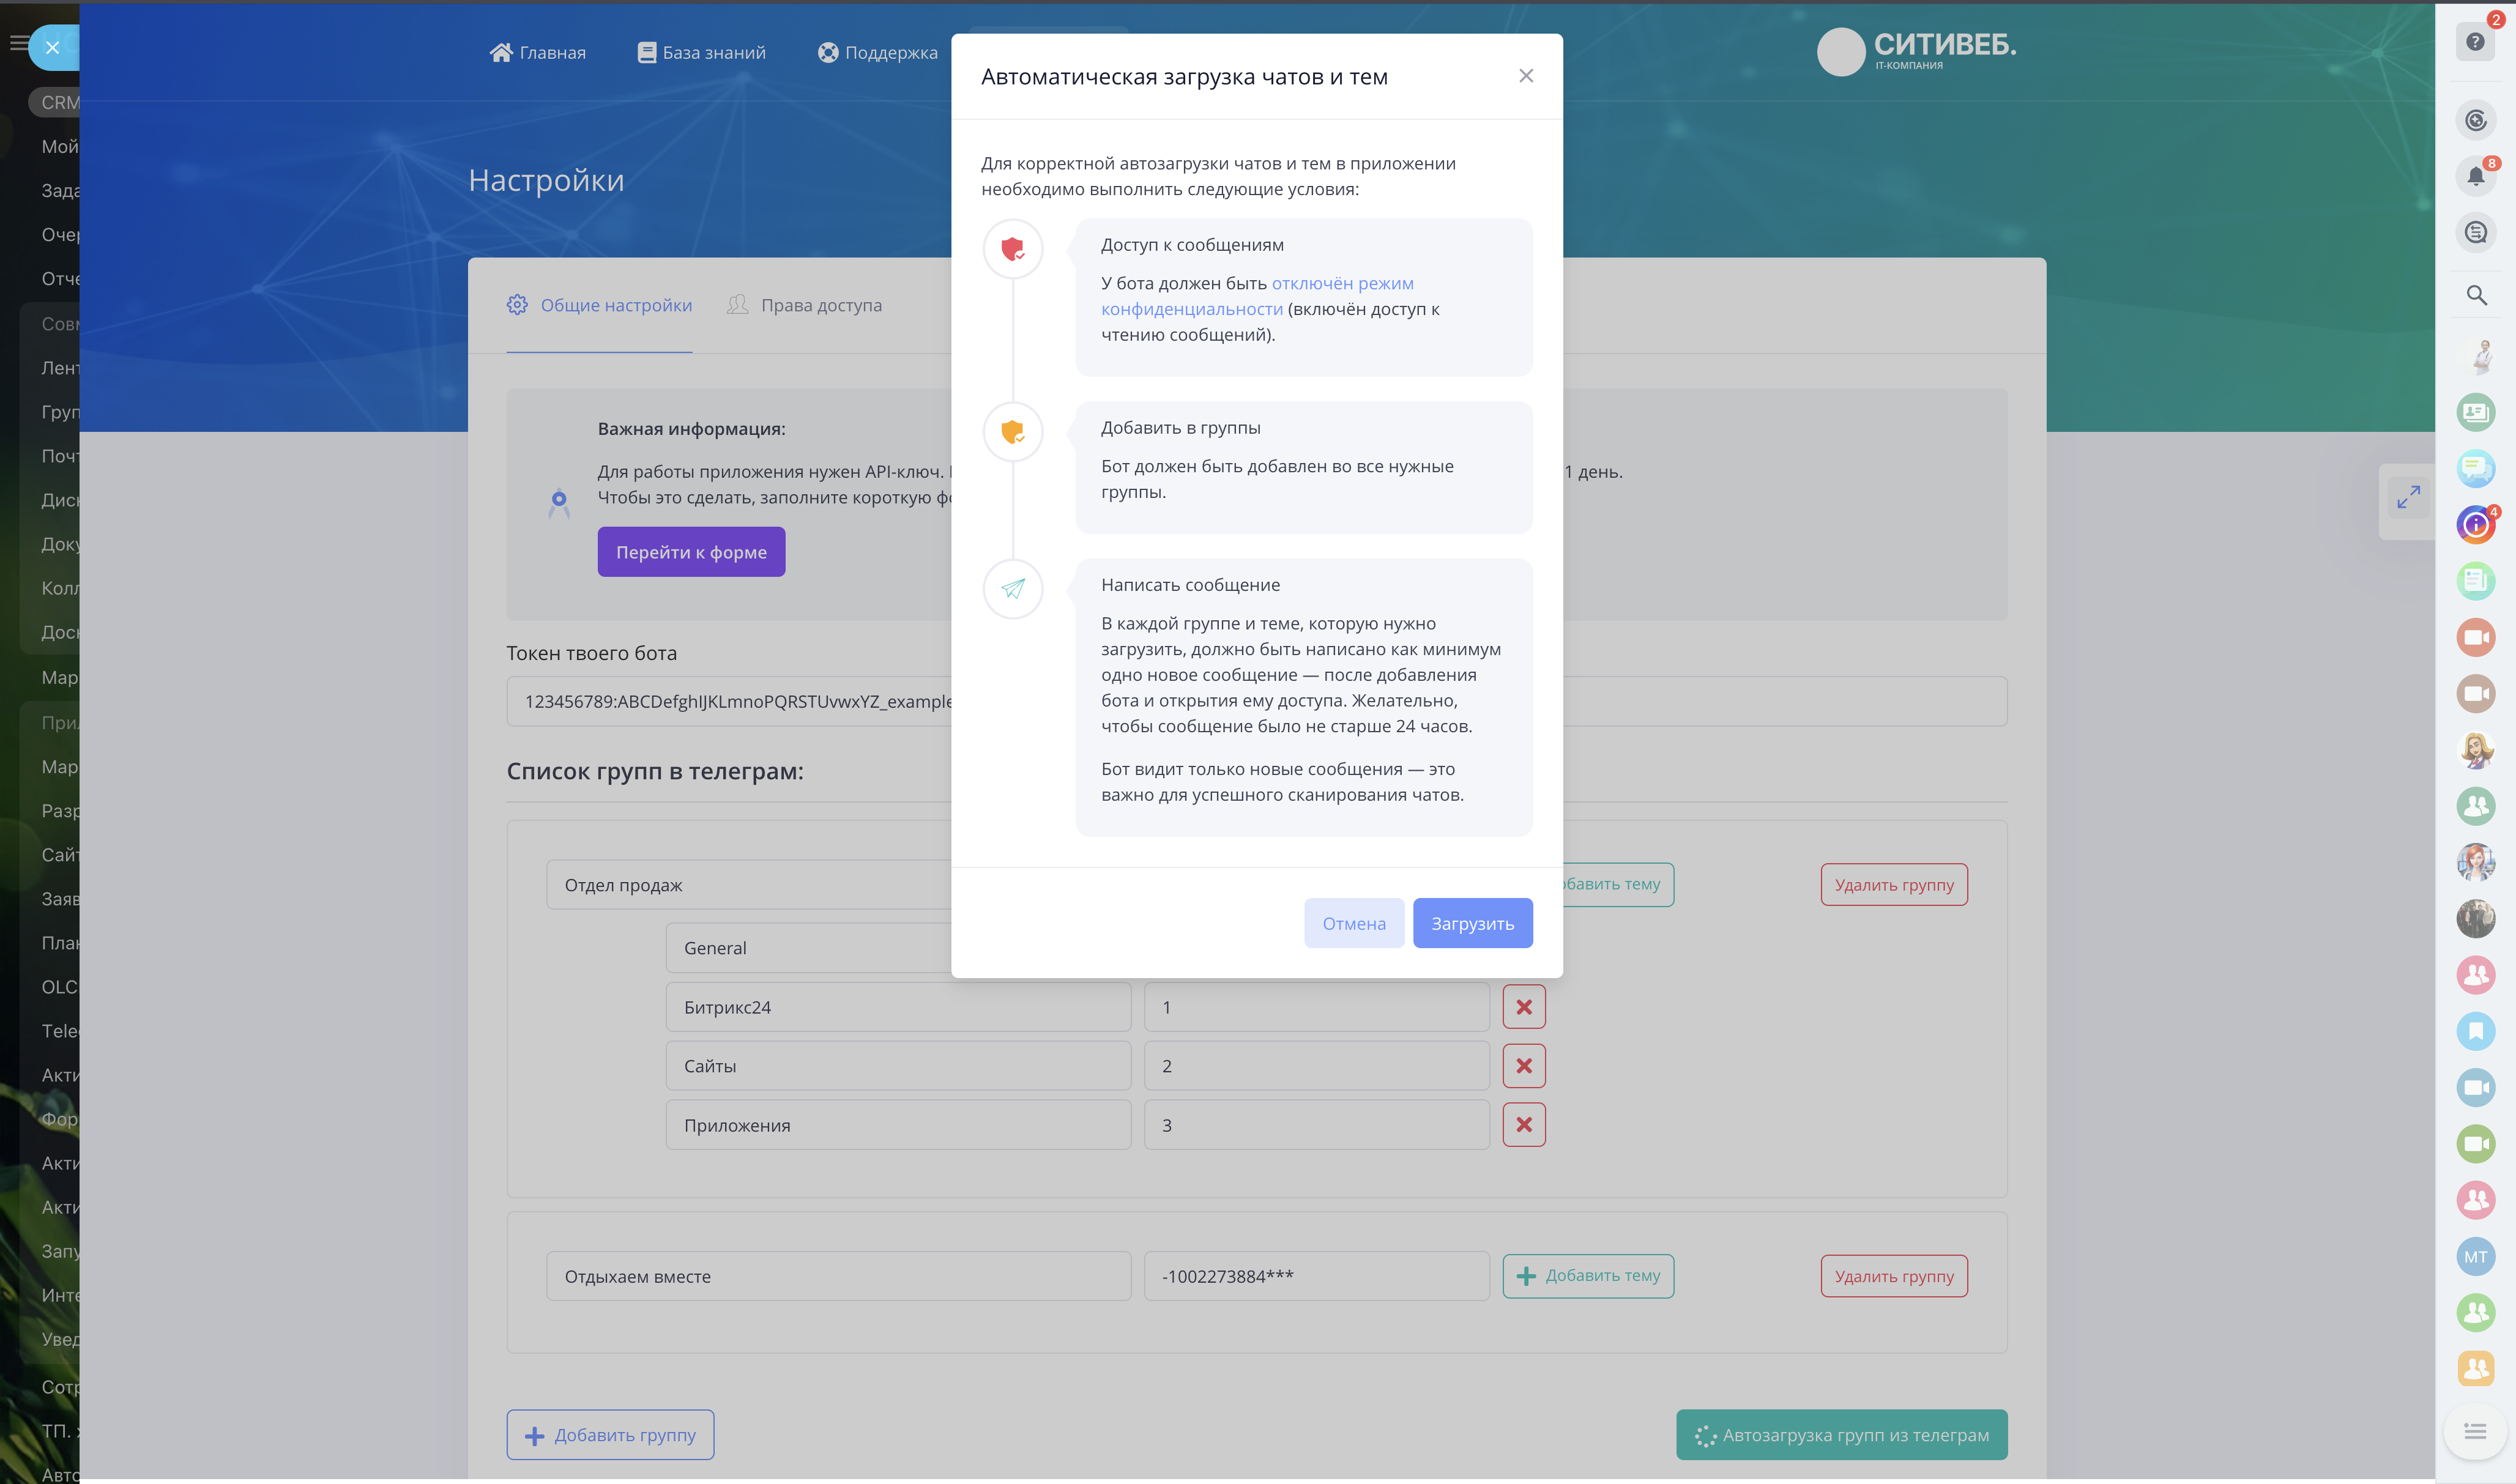This screenshot has height=1484, width=2516.
Task: Open hamburger menu at bottom right
Action: (2475, 1432)
